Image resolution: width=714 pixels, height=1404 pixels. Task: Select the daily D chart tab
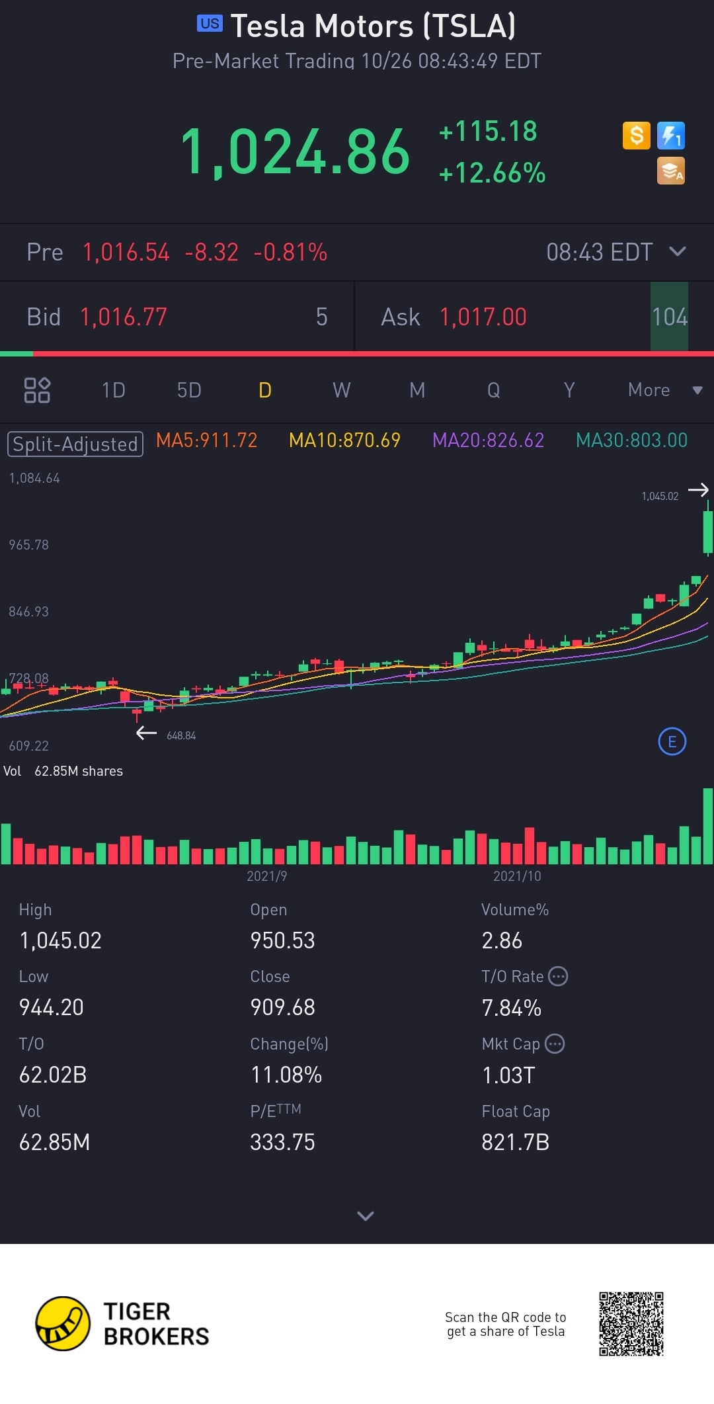pyautogui.click(x=265, y=390)
